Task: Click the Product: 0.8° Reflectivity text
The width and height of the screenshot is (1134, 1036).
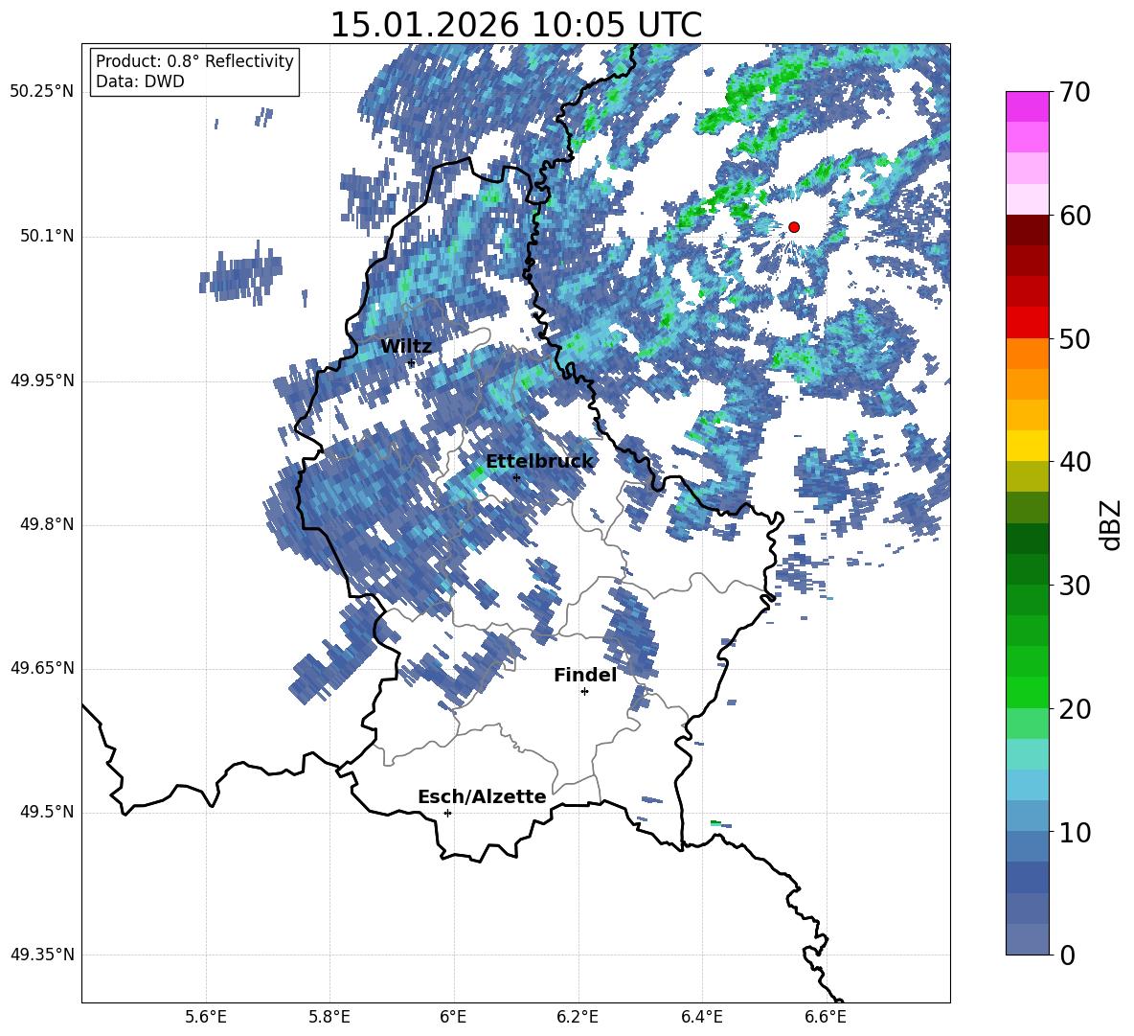Action: [194, 61]
